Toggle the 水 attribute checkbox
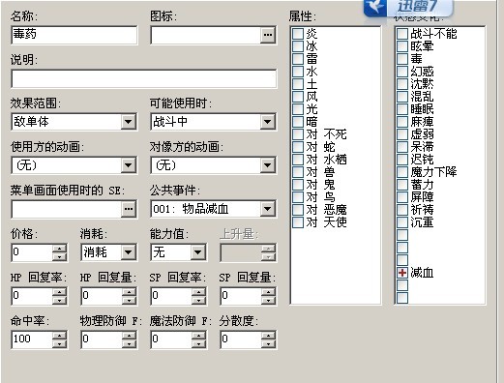504x383 pixels. point(298,72)
